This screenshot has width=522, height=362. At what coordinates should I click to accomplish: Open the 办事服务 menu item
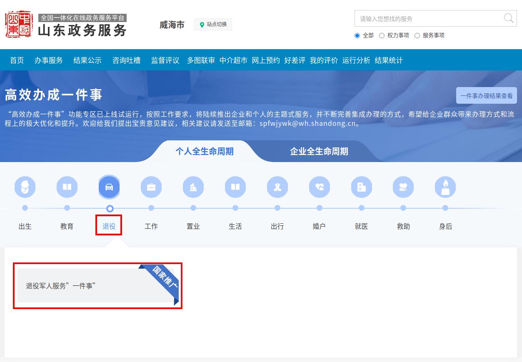tap(48, 60)
